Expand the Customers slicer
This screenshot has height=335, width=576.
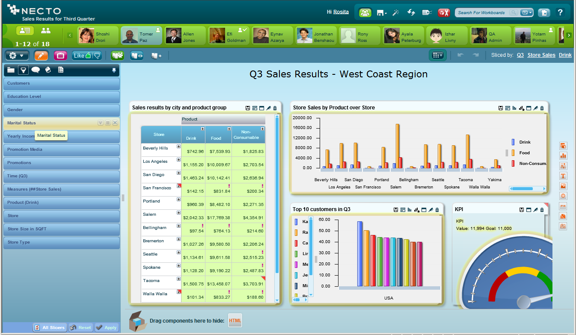tap(61, 83)
